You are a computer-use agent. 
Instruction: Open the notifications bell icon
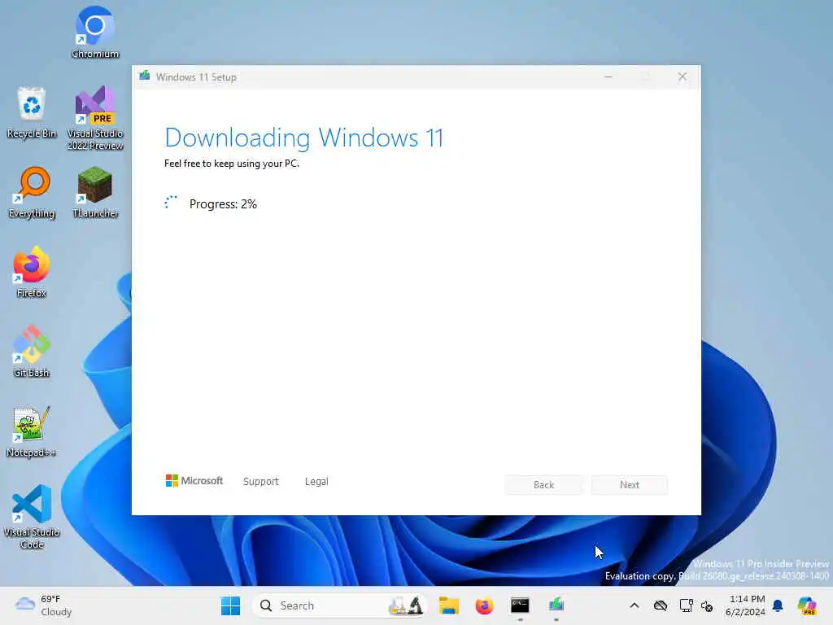click(778, 605)
